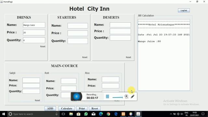The image size is (208, 117).
Task: Click the Print button
Action: [x=82, y=109]
